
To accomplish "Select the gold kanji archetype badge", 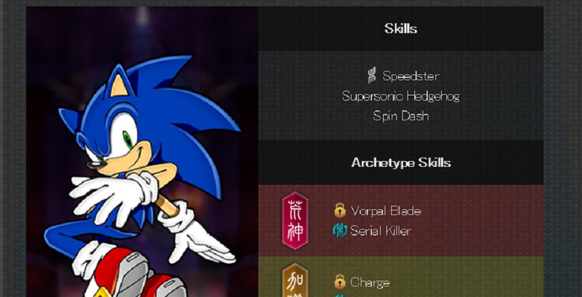I will click(x=295, y=280).
